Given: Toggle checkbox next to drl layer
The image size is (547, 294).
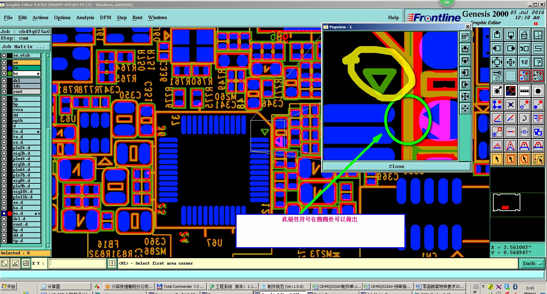Looking at the screenshot, I should point(4,81).
